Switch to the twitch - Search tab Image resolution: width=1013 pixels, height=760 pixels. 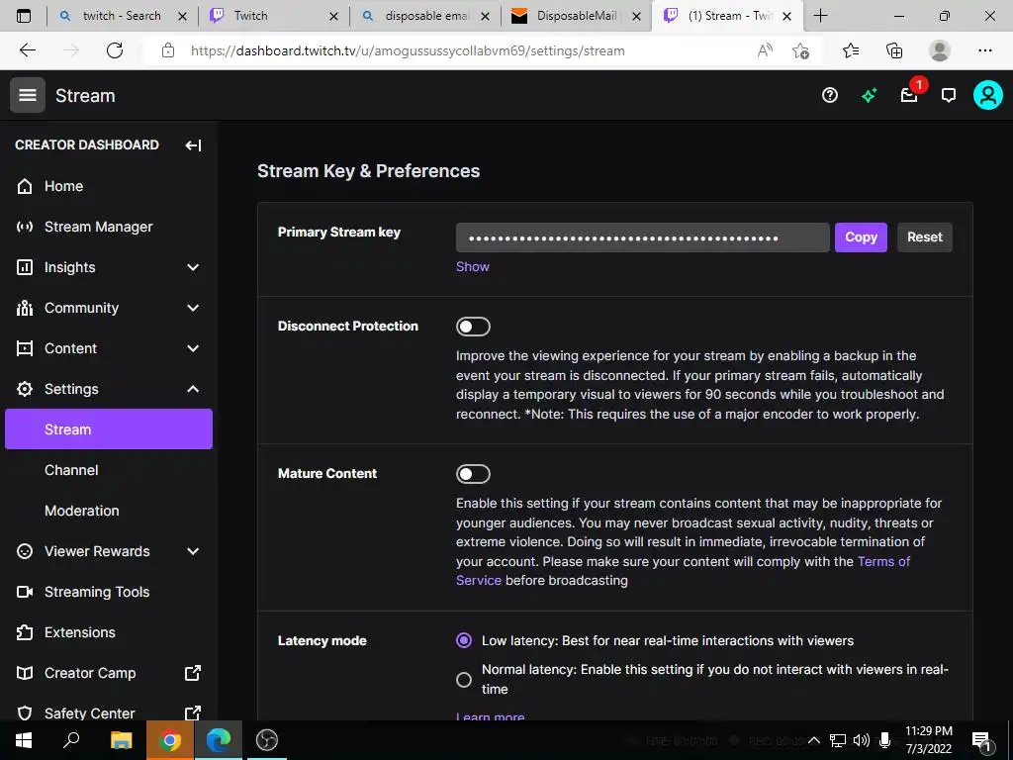point(122,16)
